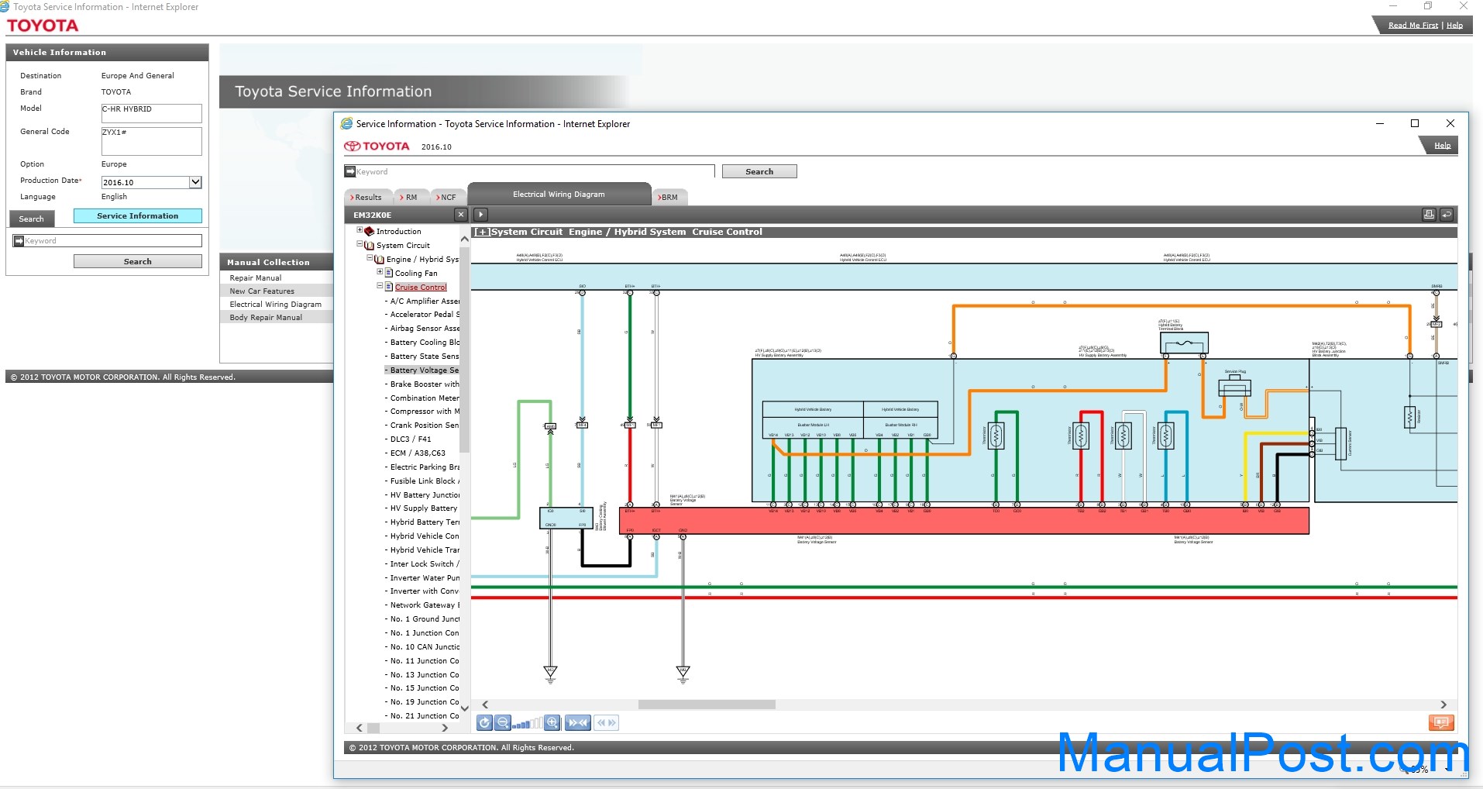Collapse the Engine / Hybrid System node
Screen dimensions: 1483x789
tap(370, 258)
